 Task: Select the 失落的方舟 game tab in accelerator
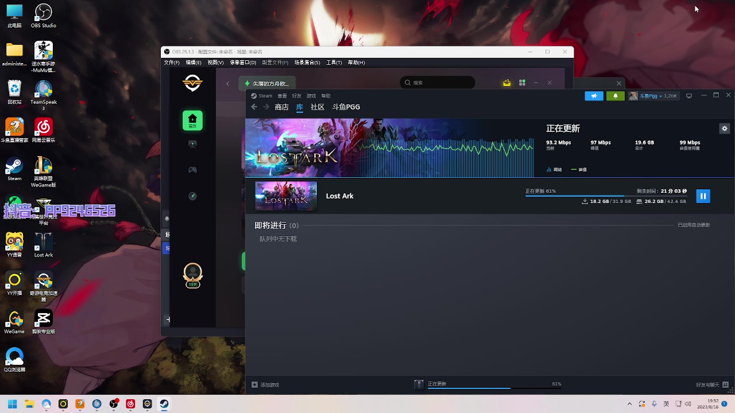[267, 83]
